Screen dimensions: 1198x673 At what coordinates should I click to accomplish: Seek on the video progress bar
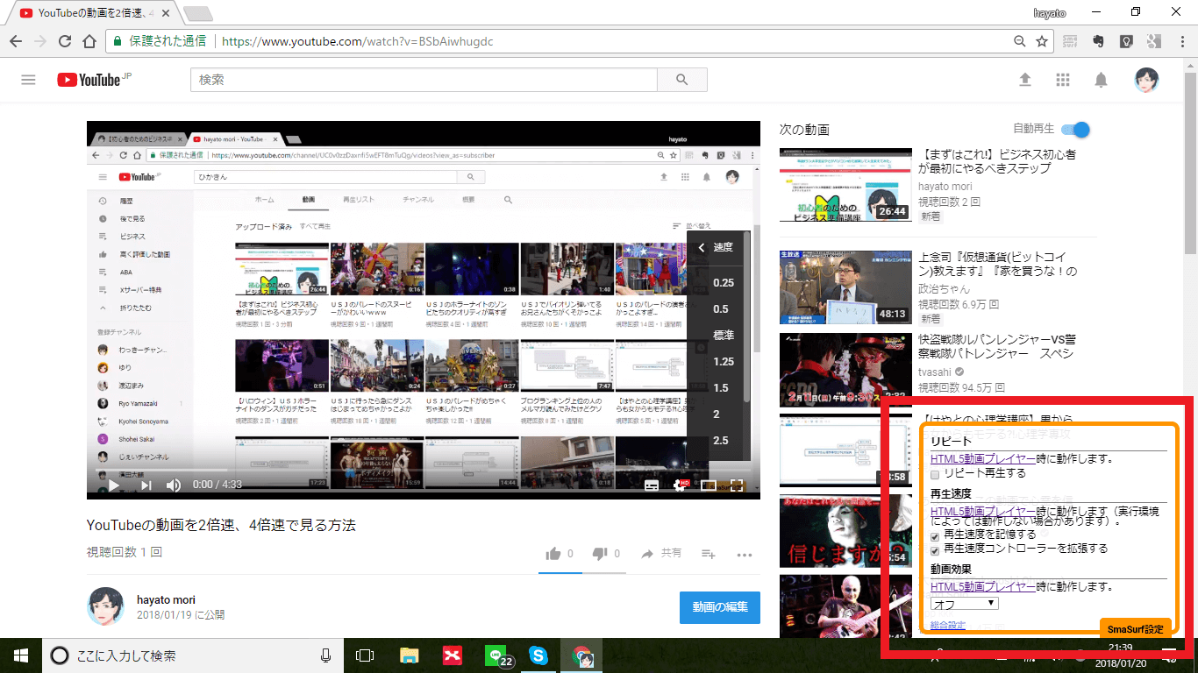click(424, 470)
